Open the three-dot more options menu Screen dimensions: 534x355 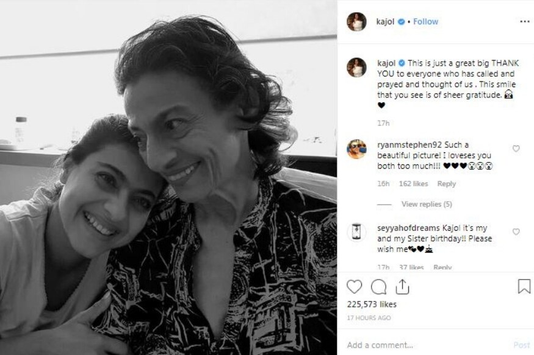point(524,21)
